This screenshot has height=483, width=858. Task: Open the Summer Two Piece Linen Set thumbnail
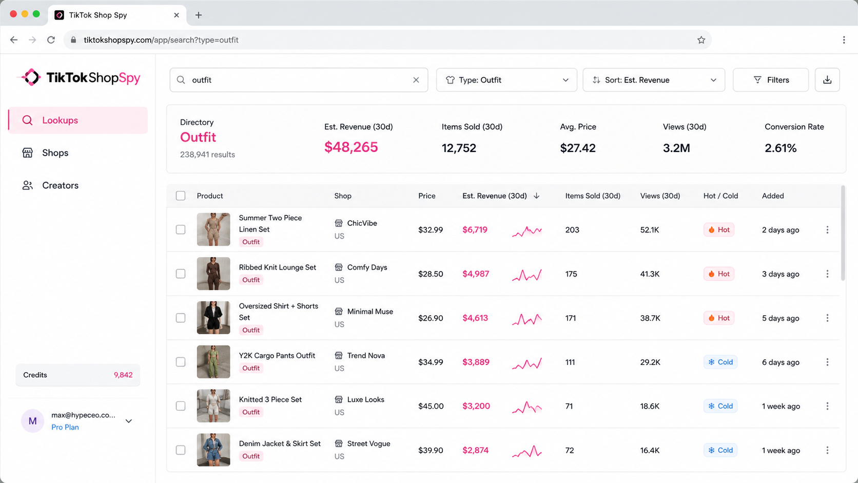(x=213, y=230)
